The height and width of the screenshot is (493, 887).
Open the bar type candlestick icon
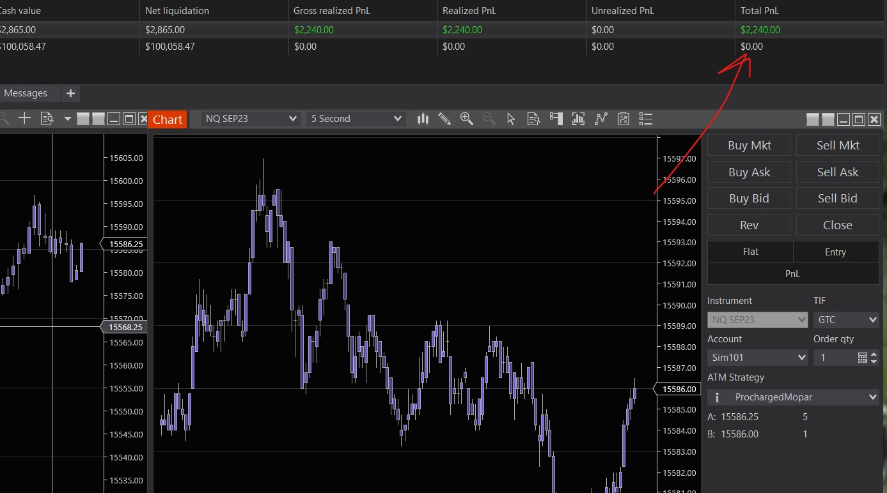pyautogui.click(x=423, y=119)
